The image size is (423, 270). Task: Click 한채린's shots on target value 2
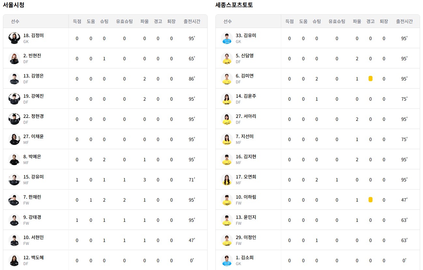tap(124, 200)
